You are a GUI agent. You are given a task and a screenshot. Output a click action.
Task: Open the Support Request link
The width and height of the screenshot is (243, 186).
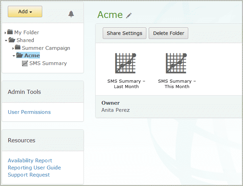(29, 175)
